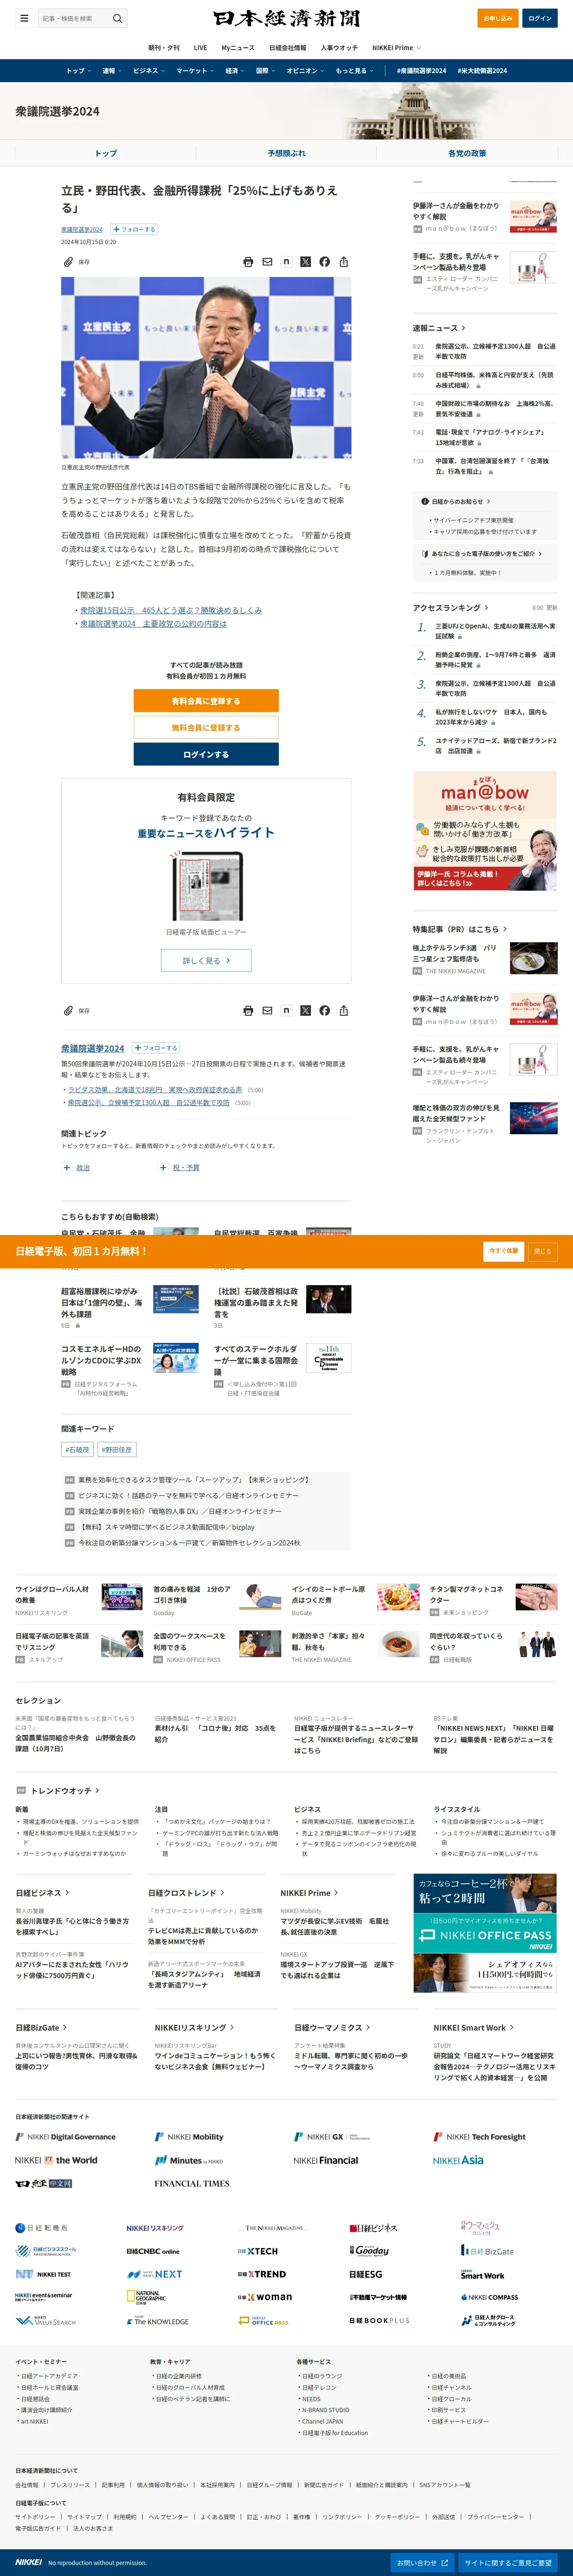Open article photo of Noda speaking

(206, 368)
